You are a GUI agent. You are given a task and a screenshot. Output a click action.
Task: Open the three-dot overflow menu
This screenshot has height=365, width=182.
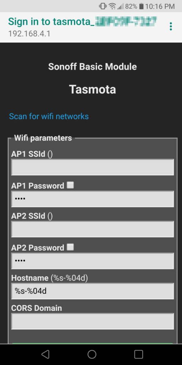(x=171, y=26)
